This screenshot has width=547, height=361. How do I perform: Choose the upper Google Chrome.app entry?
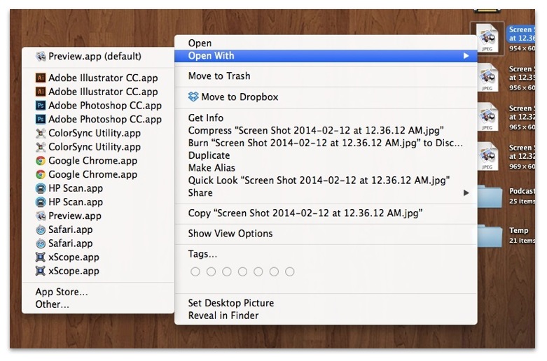tap(97, 161)
